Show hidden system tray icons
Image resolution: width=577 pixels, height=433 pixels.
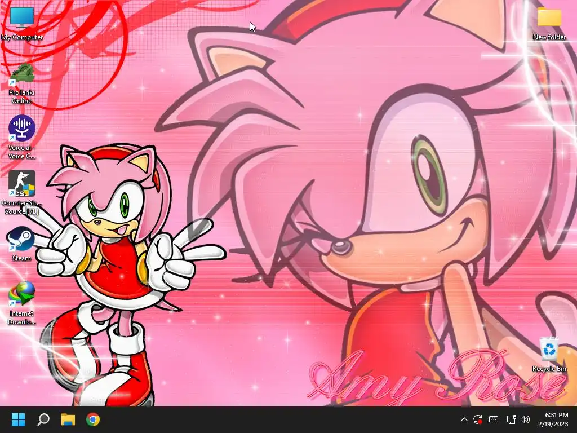click(464, 419)
